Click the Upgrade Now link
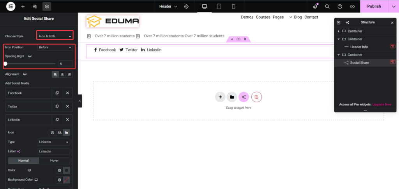Image resolution: width=399 pixels, height=189 pixels. pos(382,104)
